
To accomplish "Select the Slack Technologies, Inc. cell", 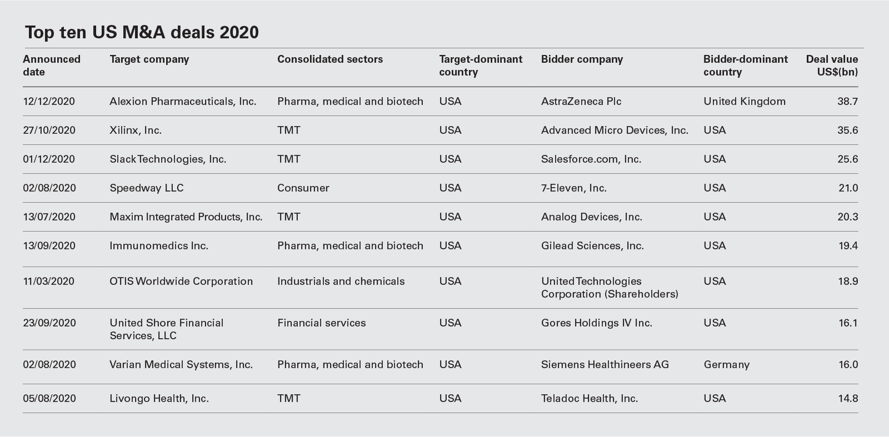I will pos(168,159).
